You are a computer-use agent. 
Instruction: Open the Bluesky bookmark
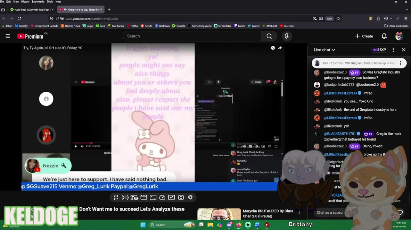click(21, 26)
